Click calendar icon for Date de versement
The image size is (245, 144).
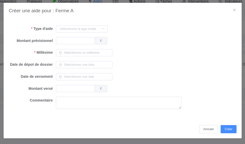[61, 77]
